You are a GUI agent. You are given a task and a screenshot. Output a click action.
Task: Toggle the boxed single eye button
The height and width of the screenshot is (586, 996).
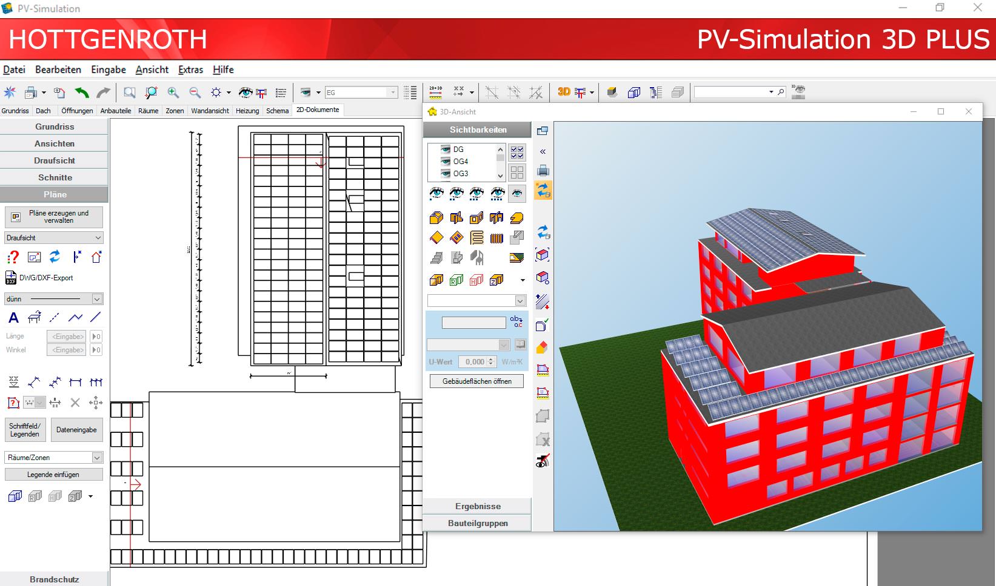pyautogui.click(x=517, y=193)
